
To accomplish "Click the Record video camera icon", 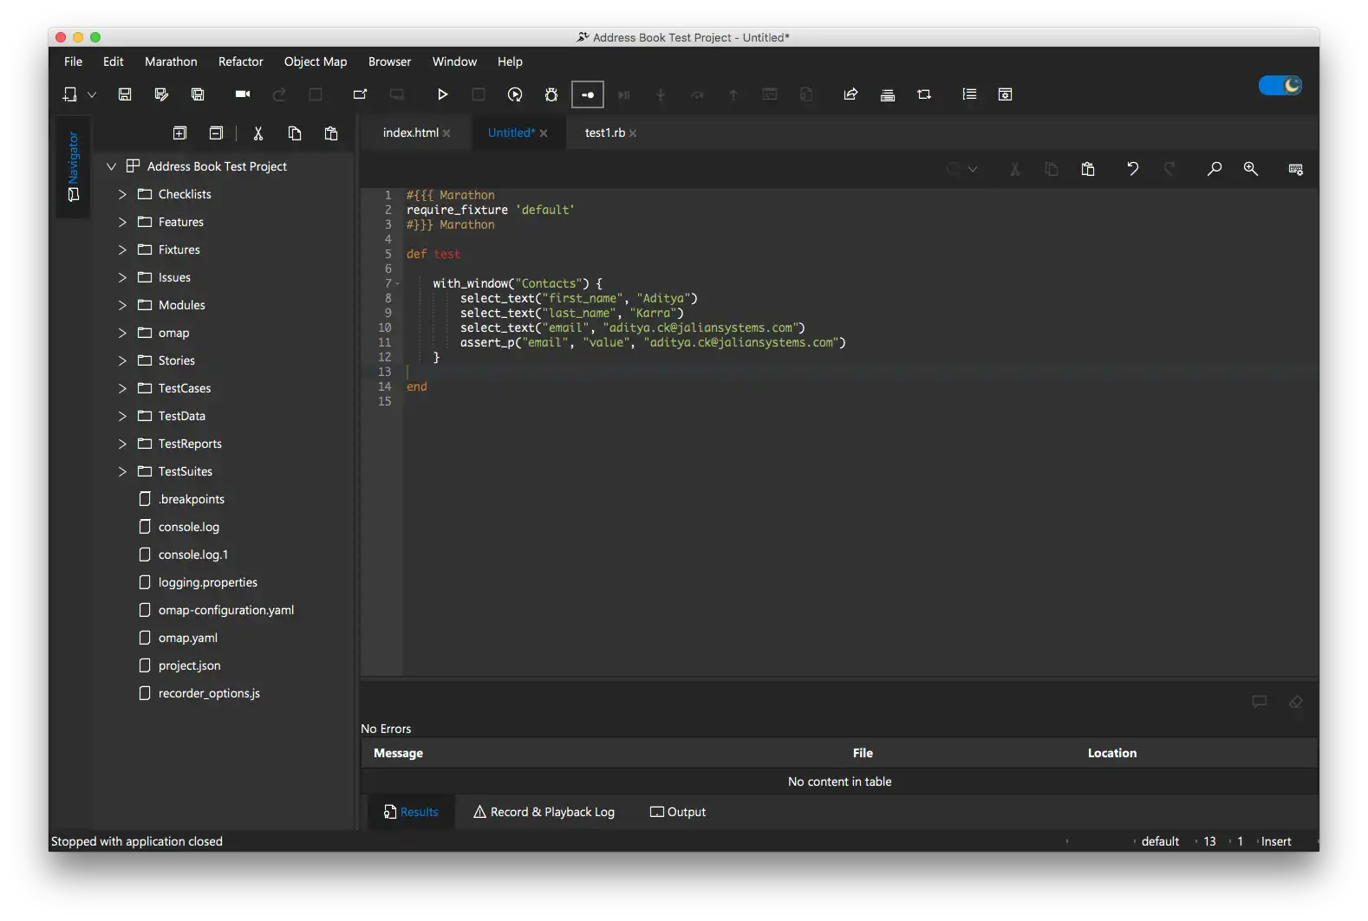I will click(243, 94).
